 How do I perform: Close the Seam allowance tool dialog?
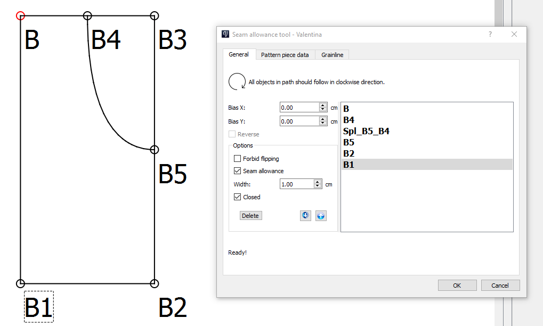click(x=514, y=34)
